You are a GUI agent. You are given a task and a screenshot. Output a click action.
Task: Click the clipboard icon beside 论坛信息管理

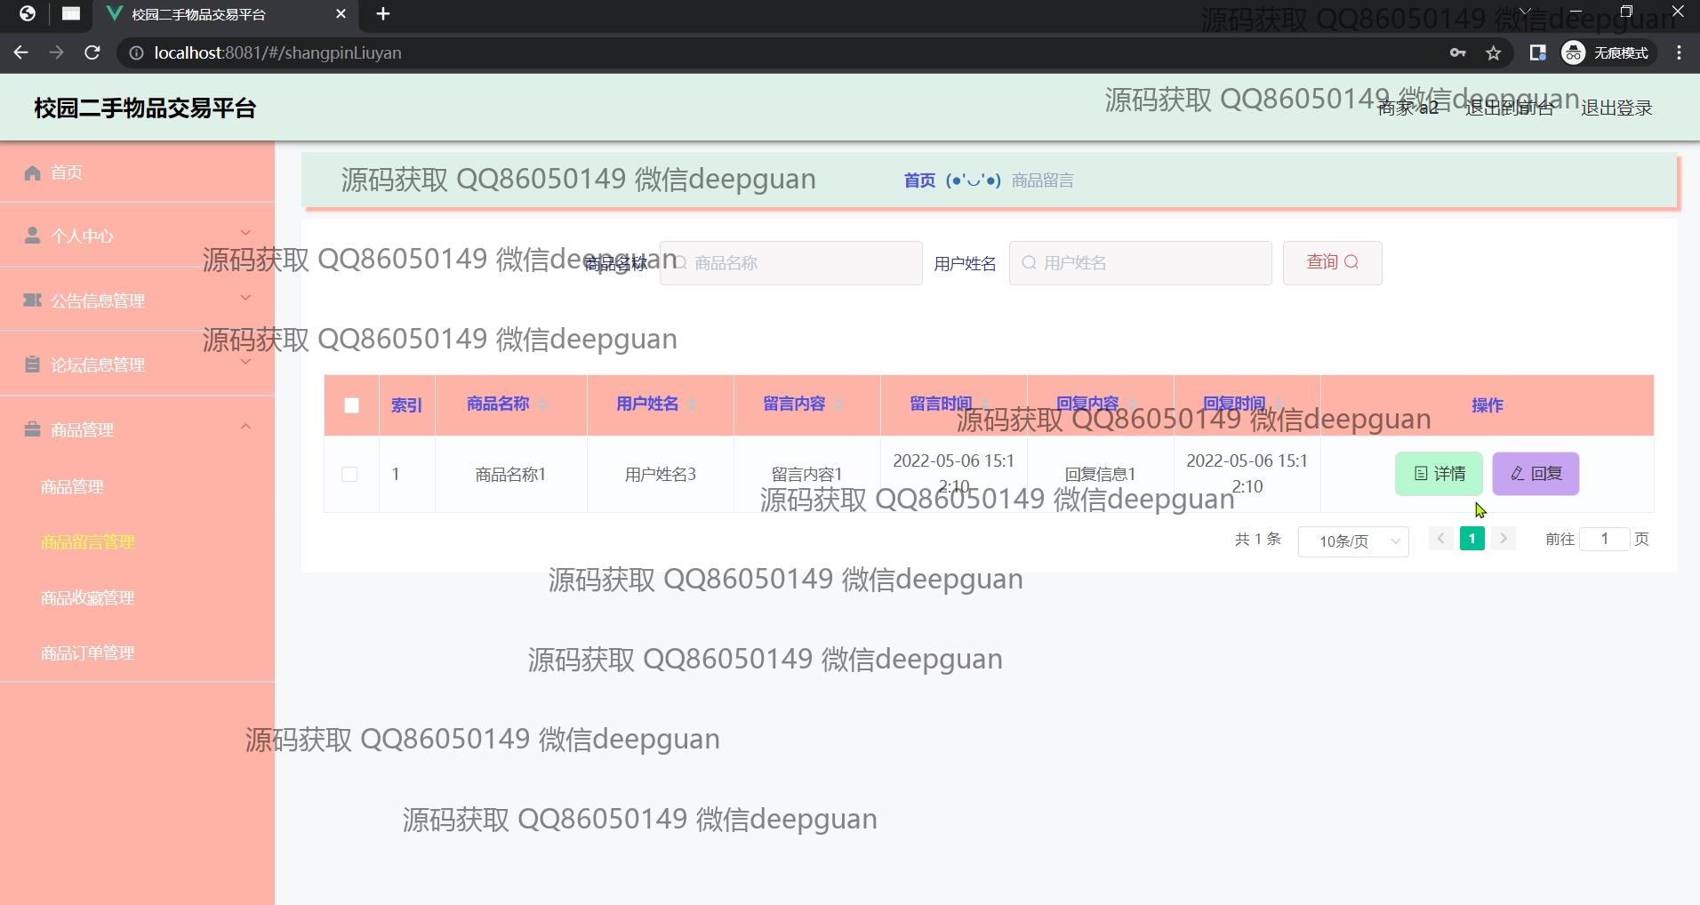click(33, 364)
